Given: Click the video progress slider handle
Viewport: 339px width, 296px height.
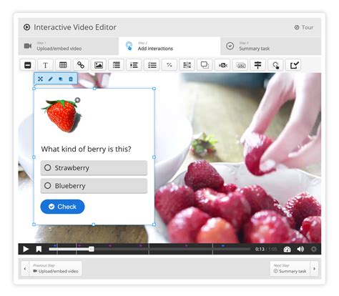Looking at the screenshot, I should pyautogui.click(x=92, y=249).
